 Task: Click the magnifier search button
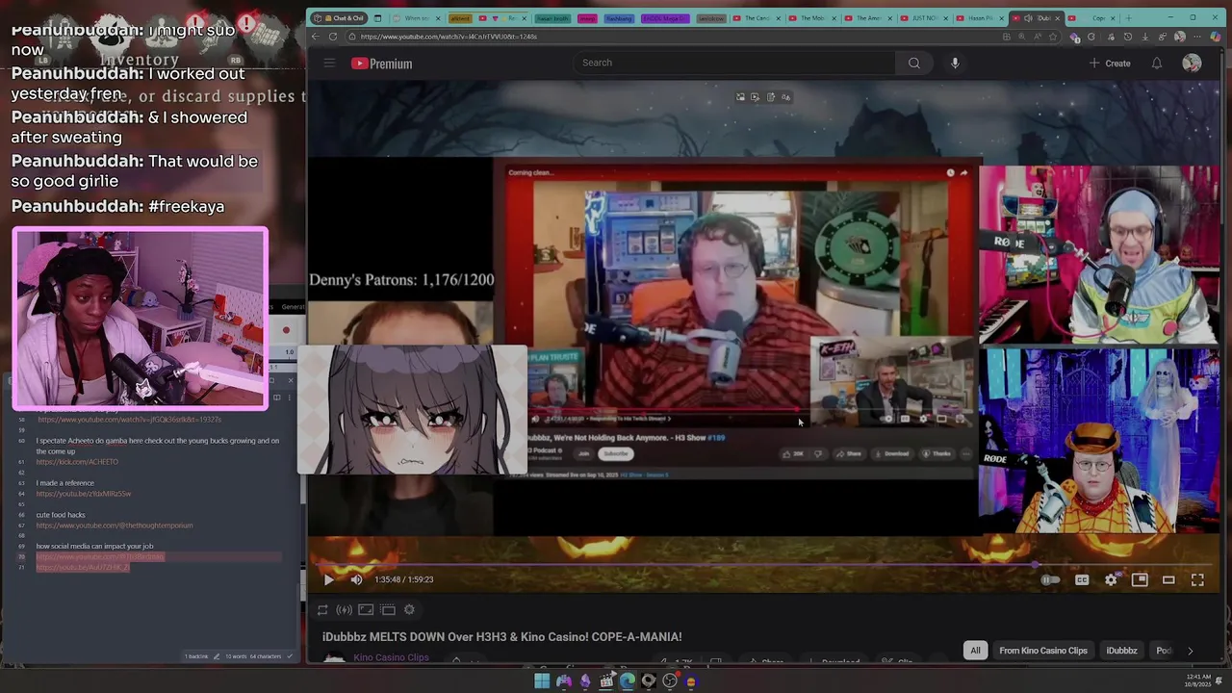(914, 64)
